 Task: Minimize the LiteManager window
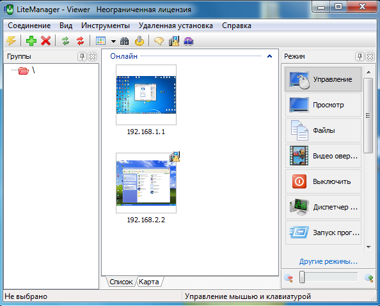[x=321, y=6]
